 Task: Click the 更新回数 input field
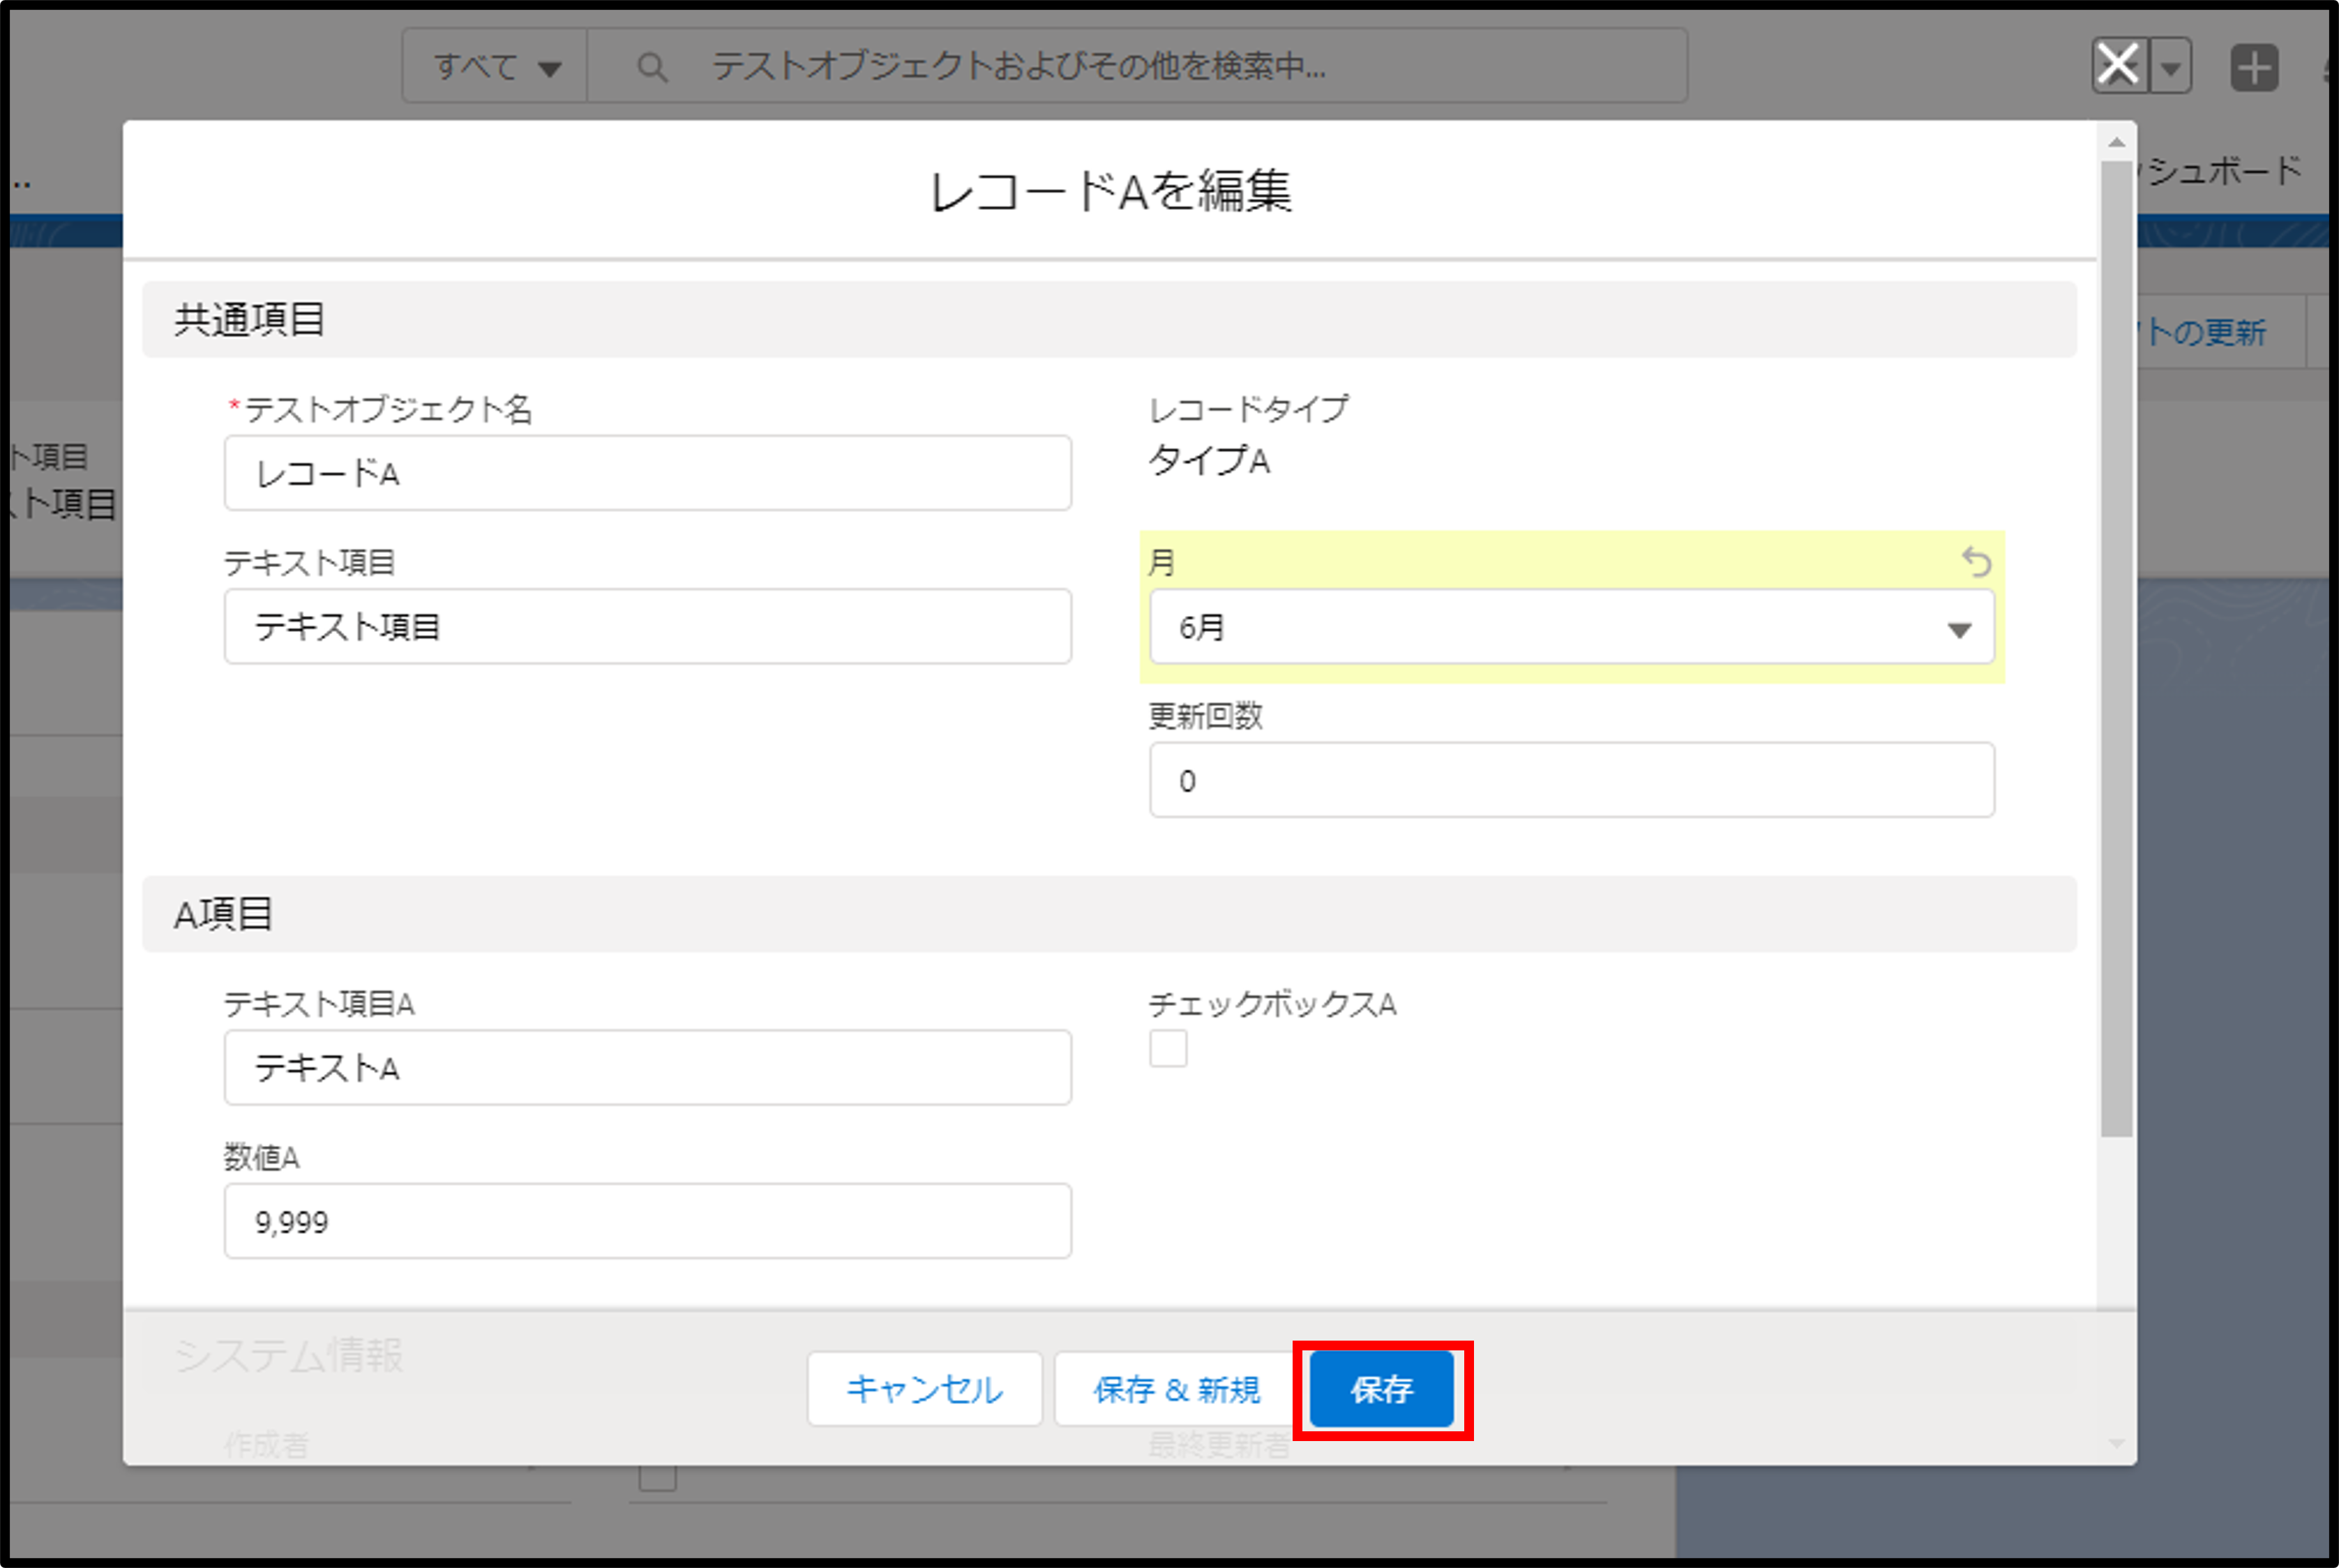click(1570, 780)
